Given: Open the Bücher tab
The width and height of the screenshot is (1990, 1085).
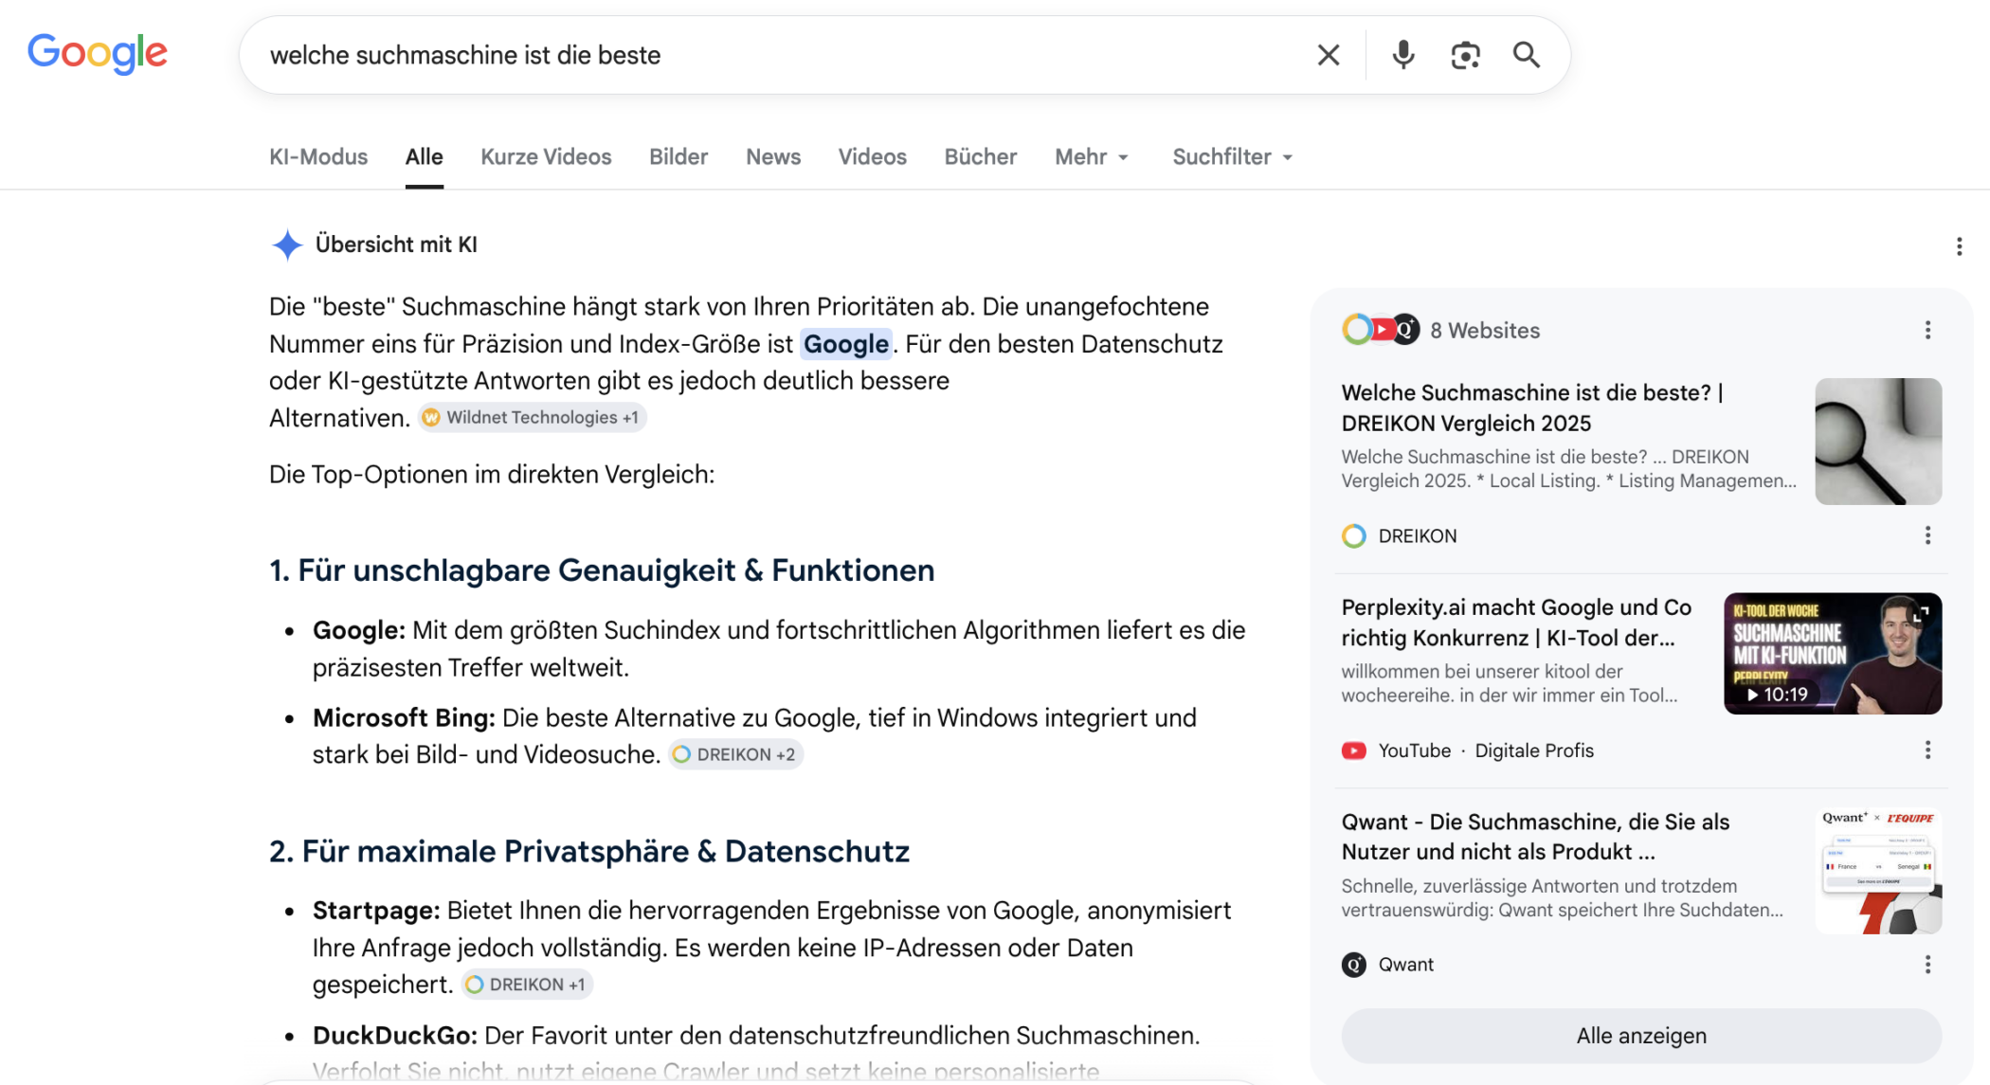Looking at the screenshot, I should 980,156.
